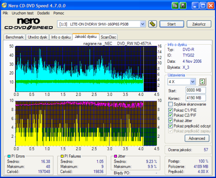Screen dimensions: 216x178
Task: Click the greyed Pokaż prędkość zapisu checkbox
Action: click(x=171, y=131)
